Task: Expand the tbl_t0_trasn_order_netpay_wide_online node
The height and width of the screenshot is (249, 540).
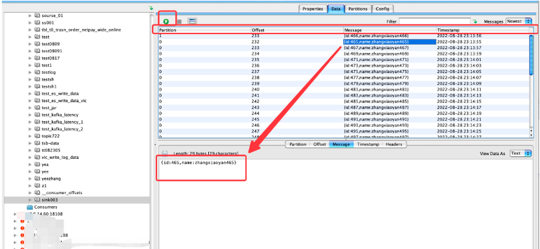Action: 30,30
